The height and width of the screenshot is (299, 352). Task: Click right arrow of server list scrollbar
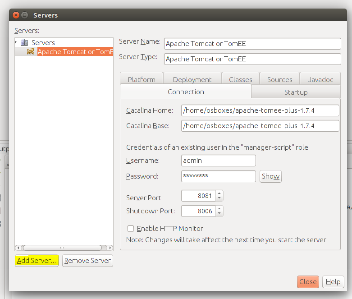(x=110, y=248)
